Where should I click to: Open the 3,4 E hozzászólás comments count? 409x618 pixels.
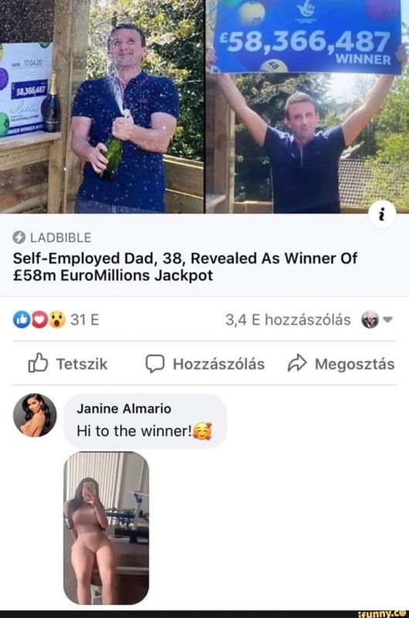(288, 320)
